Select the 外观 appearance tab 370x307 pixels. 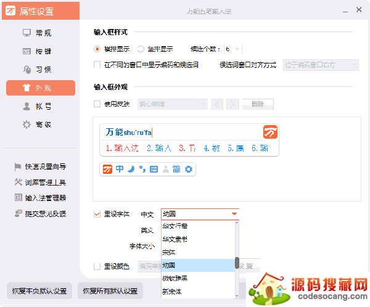coord(41,88)
